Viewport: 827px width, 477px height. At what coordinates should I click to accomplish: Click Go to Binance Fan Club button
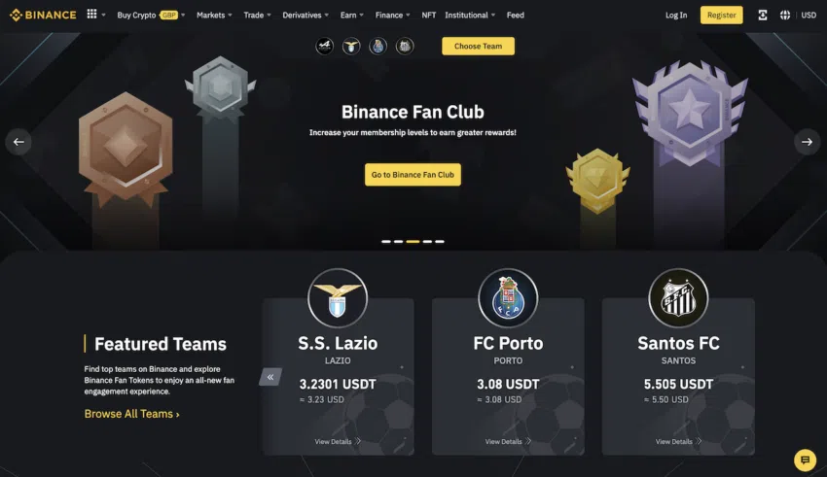[x=413, y=175]
